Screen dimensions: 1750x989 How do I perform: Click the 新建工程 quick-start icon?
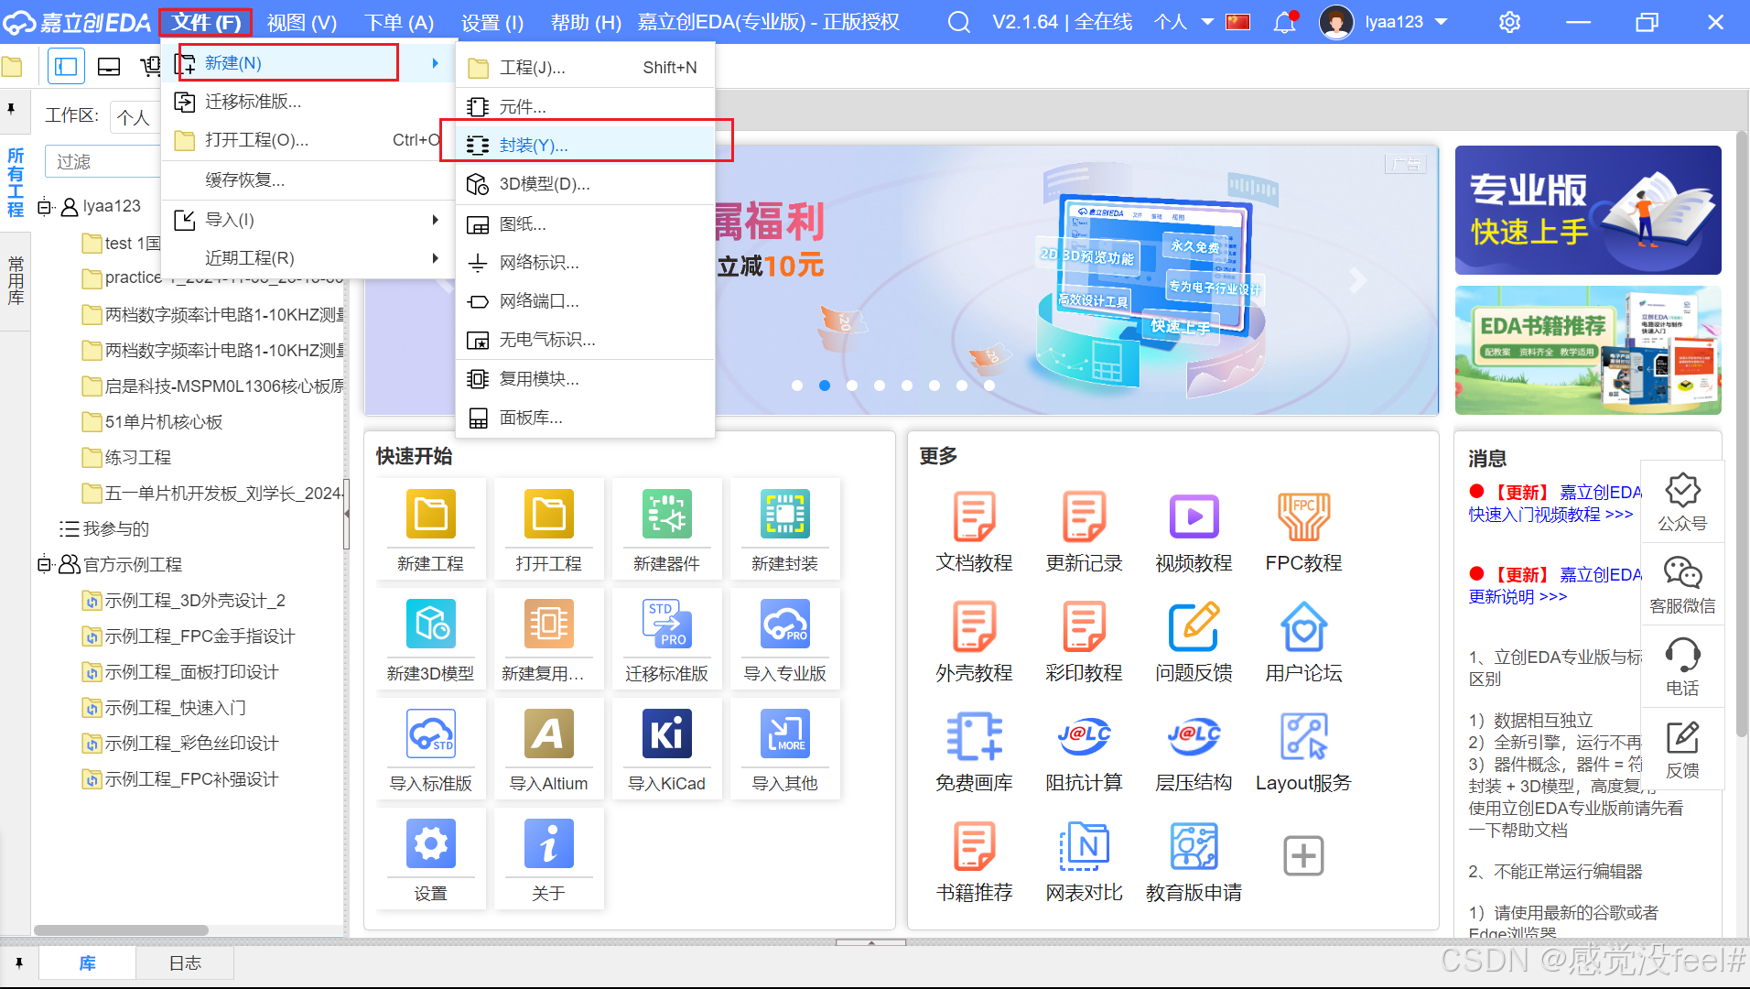click(x=430, y=515)
